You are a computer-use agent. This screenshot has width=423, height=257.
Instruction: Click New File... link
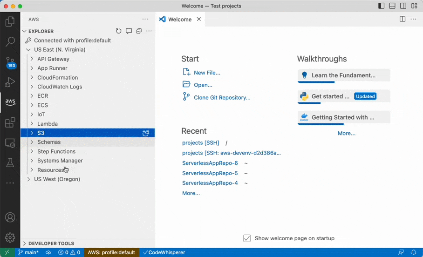point(207,73)
